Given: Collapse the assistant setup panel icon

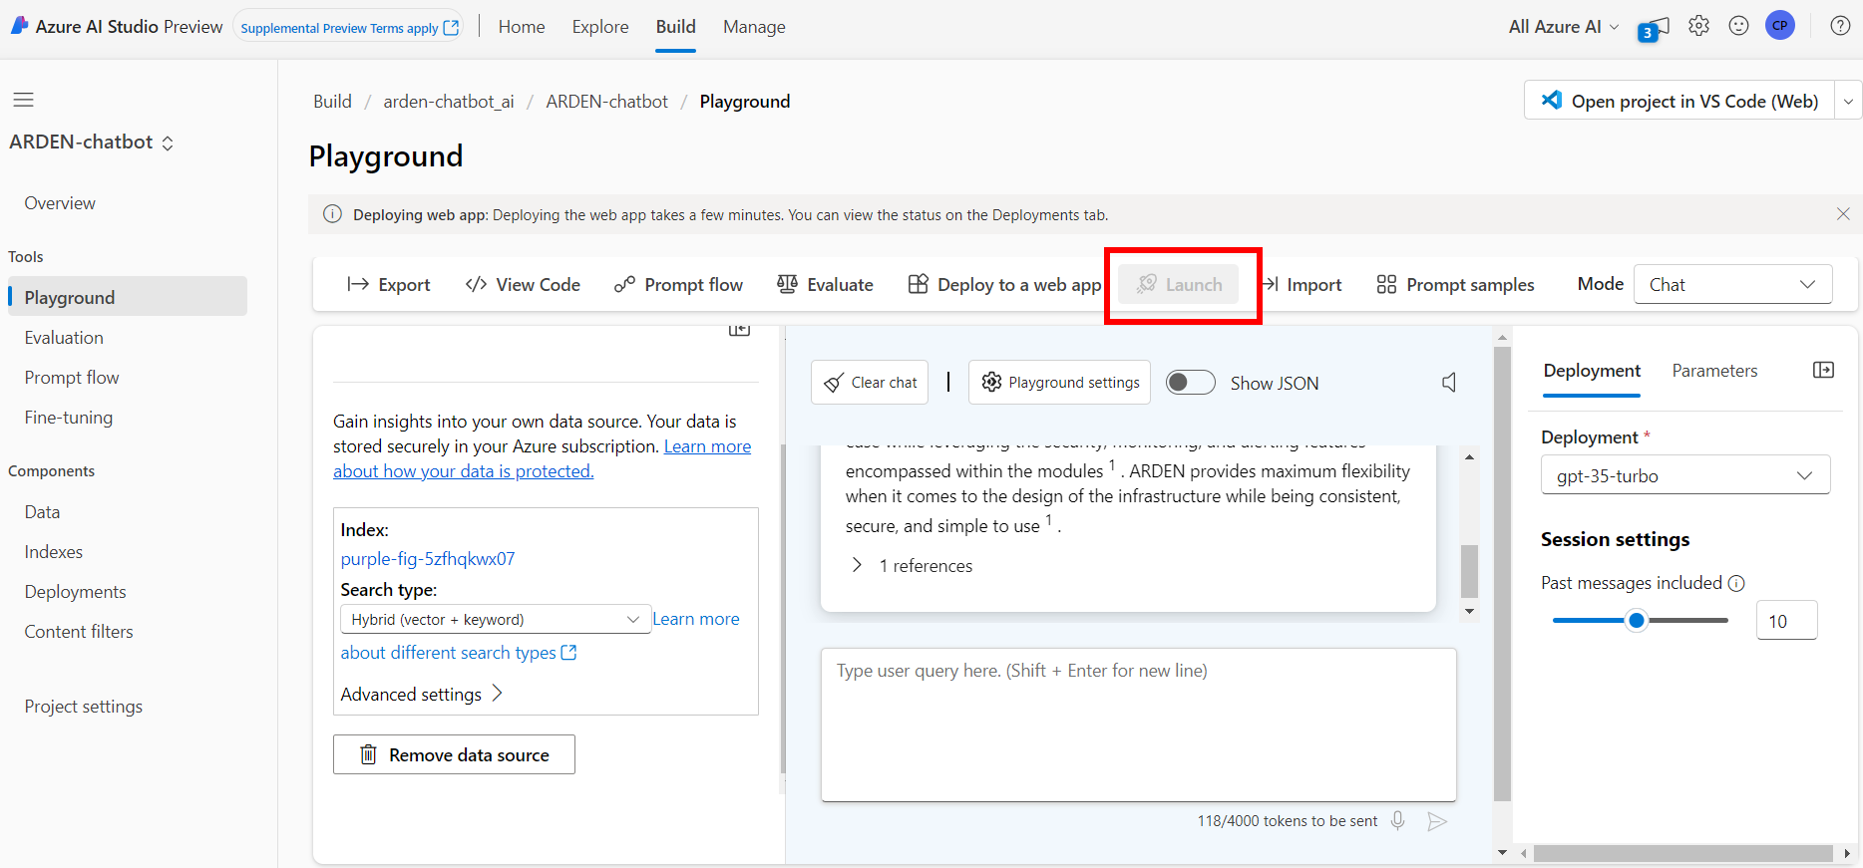Looking at the screenshot, I should click(739, 330).
